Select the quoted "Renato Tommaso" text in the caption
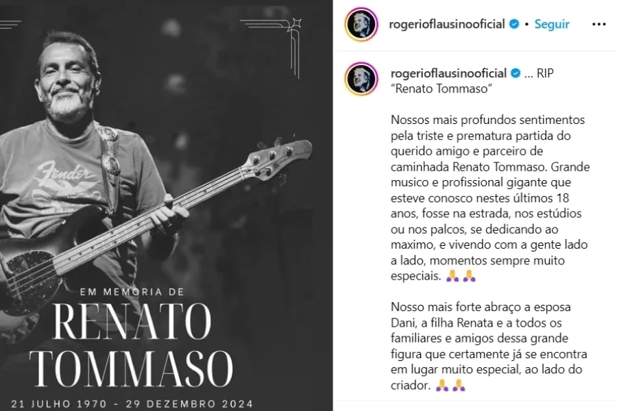This screenshot has height=411, width=617. pyautogui.click(x=441, y=89)
